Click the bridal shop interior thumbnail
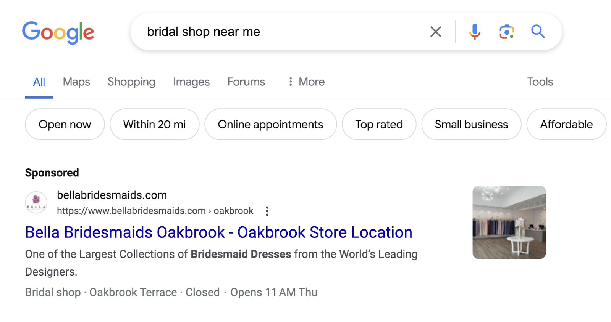The height and width of the screenshot is (322, 611). coord(509,222)
